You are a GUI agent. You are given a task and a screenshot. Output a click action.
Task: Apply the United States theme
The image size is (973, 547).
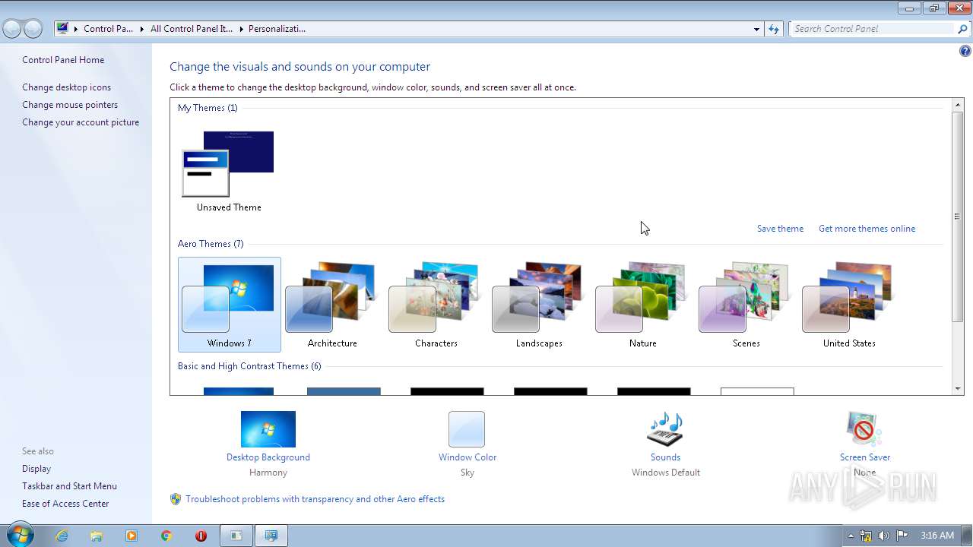[x=849, y=305]
